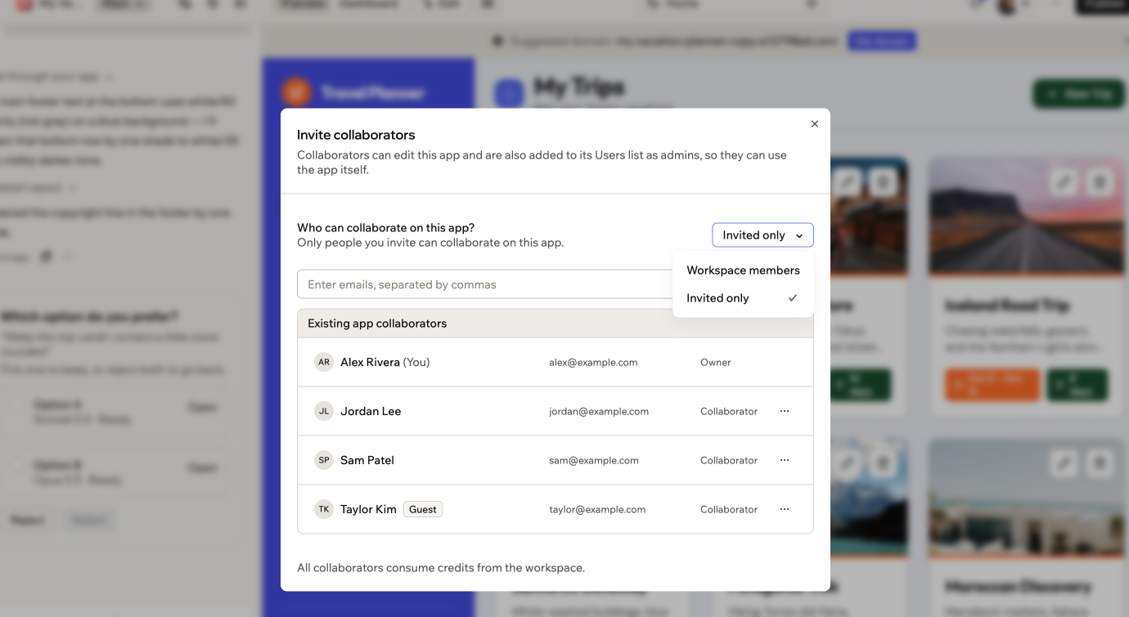
Task: Click the Jordan Lee name
Action: pyautogui.click(x=371, y=411)
